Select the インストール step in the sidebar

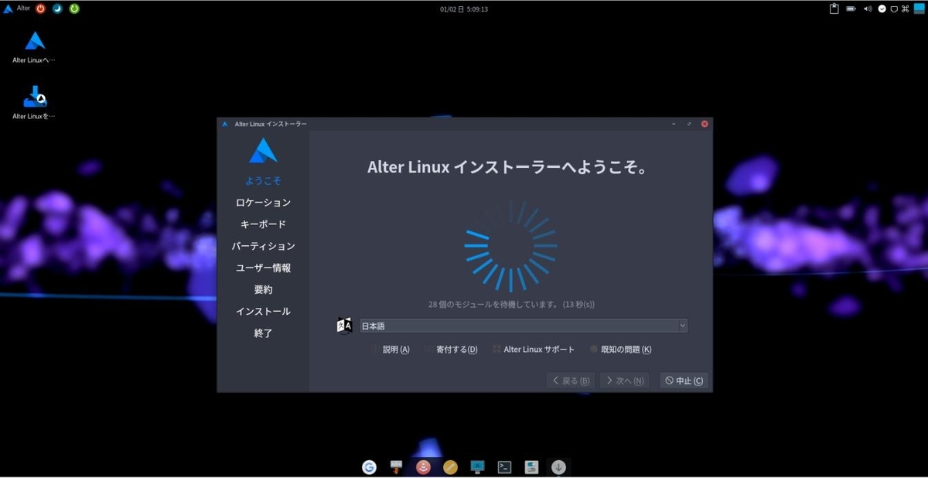click(x=263, y=311)
